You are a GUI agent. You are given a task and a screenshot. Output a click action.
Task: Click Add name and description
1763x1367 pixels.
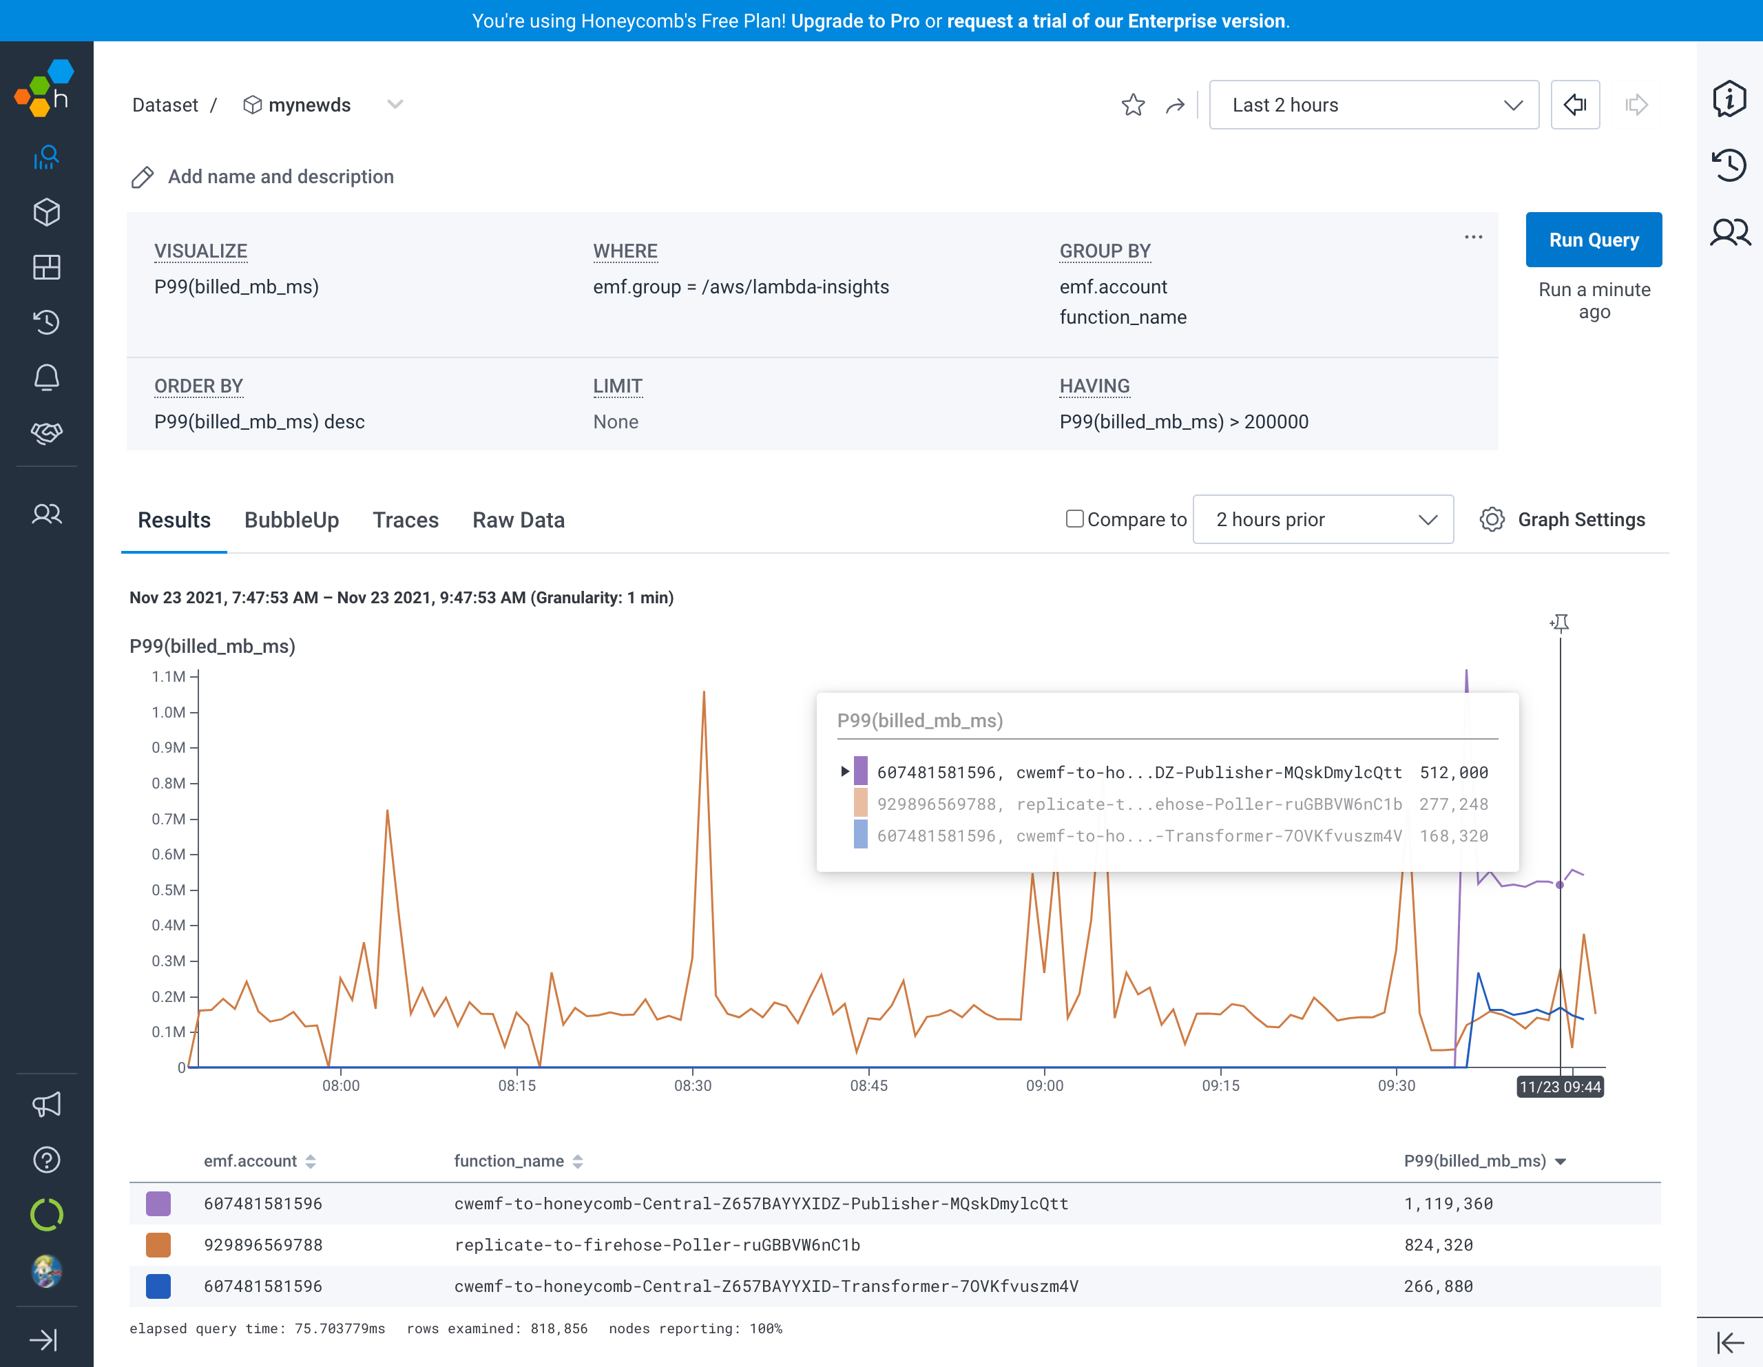(280, 177)
